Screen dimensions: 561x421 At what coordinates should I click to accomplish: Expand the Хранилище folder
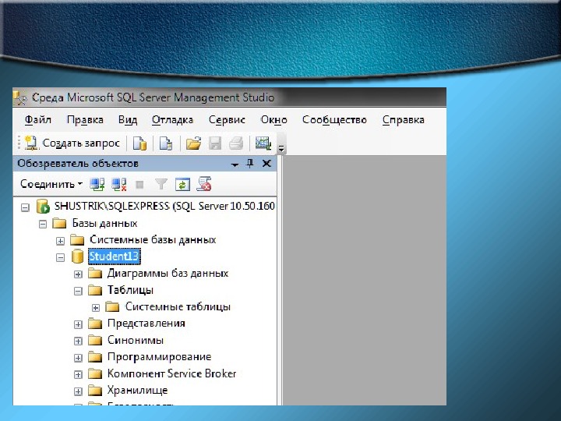pos(78,391)
